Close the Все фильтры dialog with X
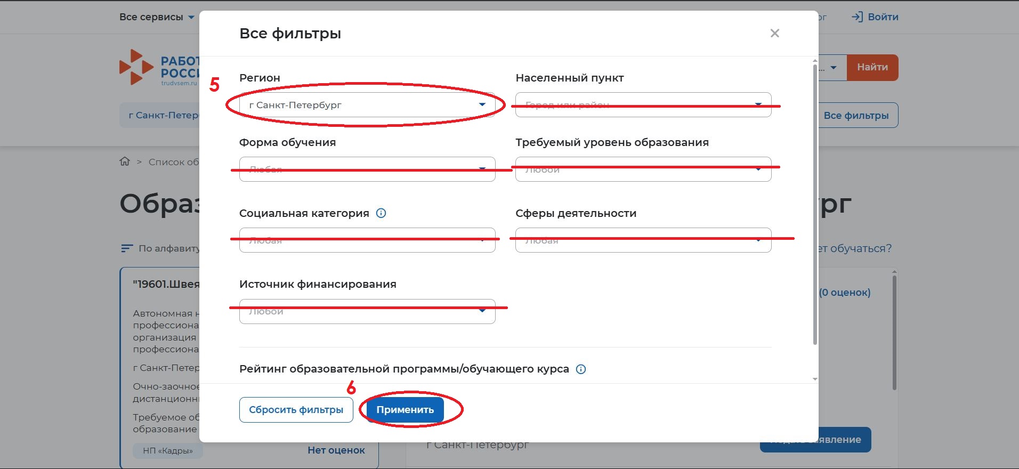 (774, 34)
